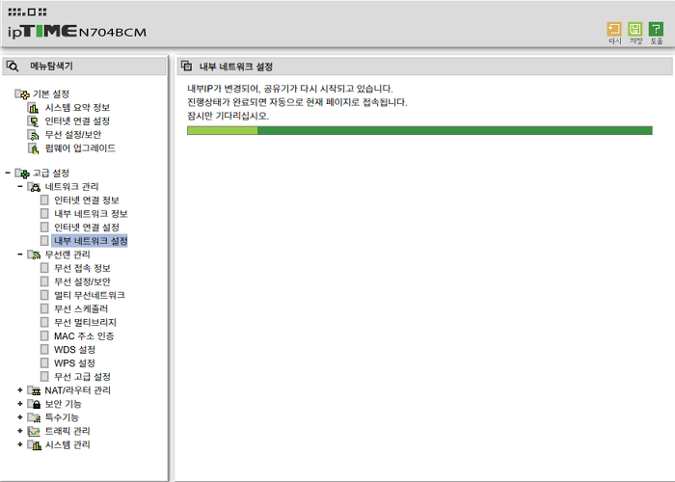Click the 보안 기능 lock icon
The image size is (675, 482).
click(x=34, y=404)
